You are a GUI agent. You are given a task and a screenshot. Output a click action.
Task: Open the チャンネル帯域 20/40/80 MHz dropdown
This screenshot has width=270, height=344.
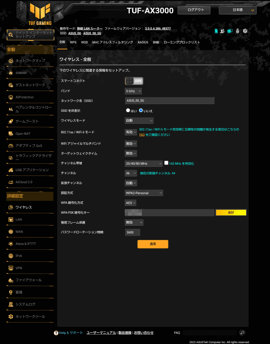pos(144,163)
